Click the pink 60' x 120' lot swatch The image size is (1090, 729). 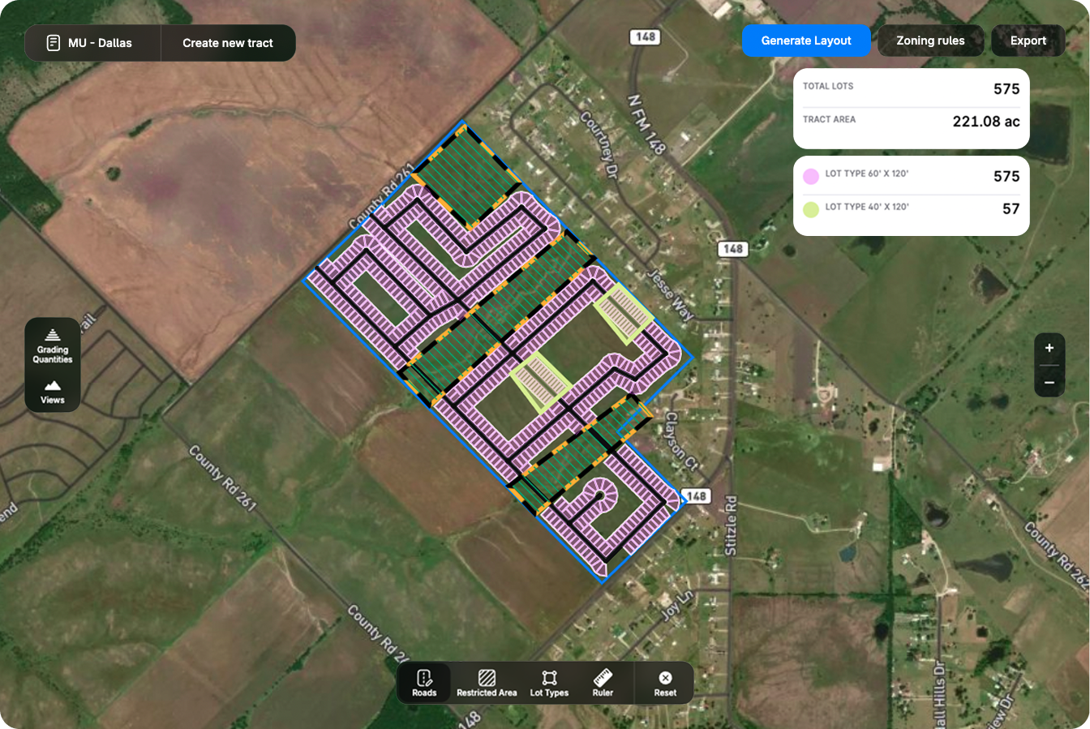pyautogui.click(x=811, y=176)
